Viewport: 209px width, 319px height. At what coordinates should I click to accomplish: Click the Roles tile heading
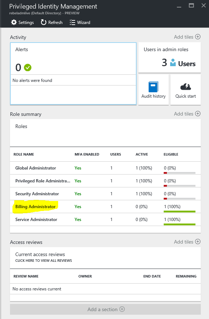click(x=21, y=126)
